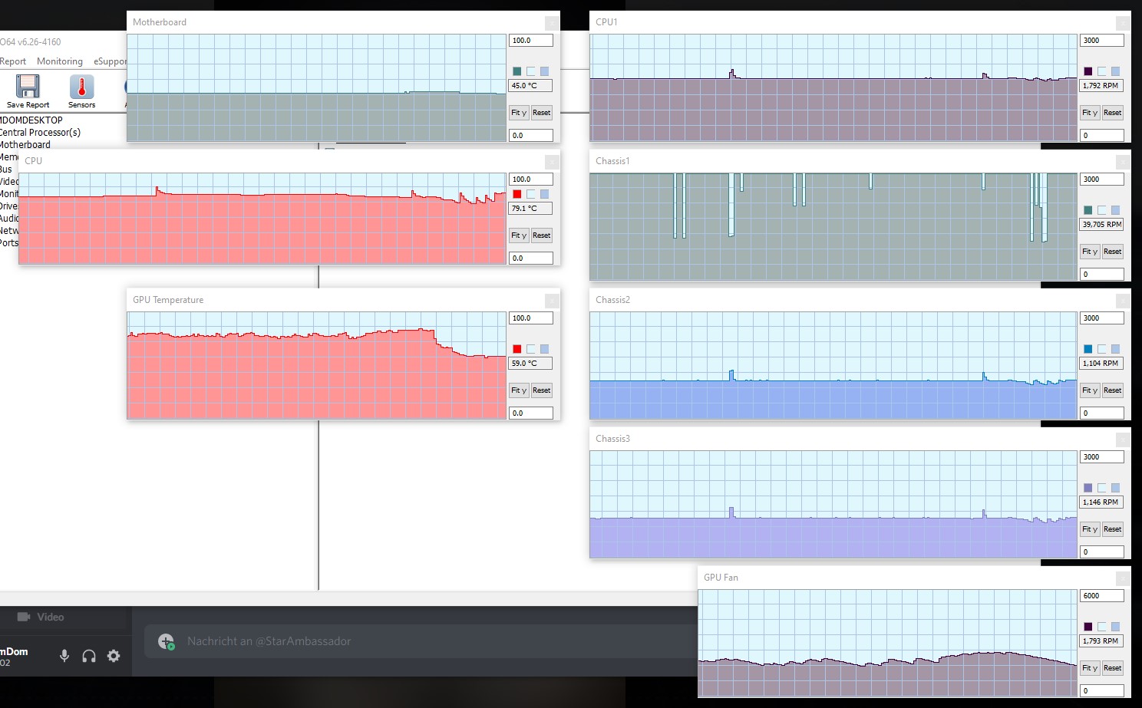Click the Save Report floppy disk icon
The width and height of the screenshot is (1142, 708).
point(28,86)
